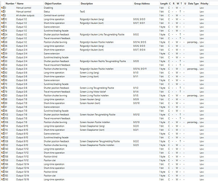Click the Priority column header
This screenshot has width=218, height=181.
pyautogui.click(x=204, y=3)
